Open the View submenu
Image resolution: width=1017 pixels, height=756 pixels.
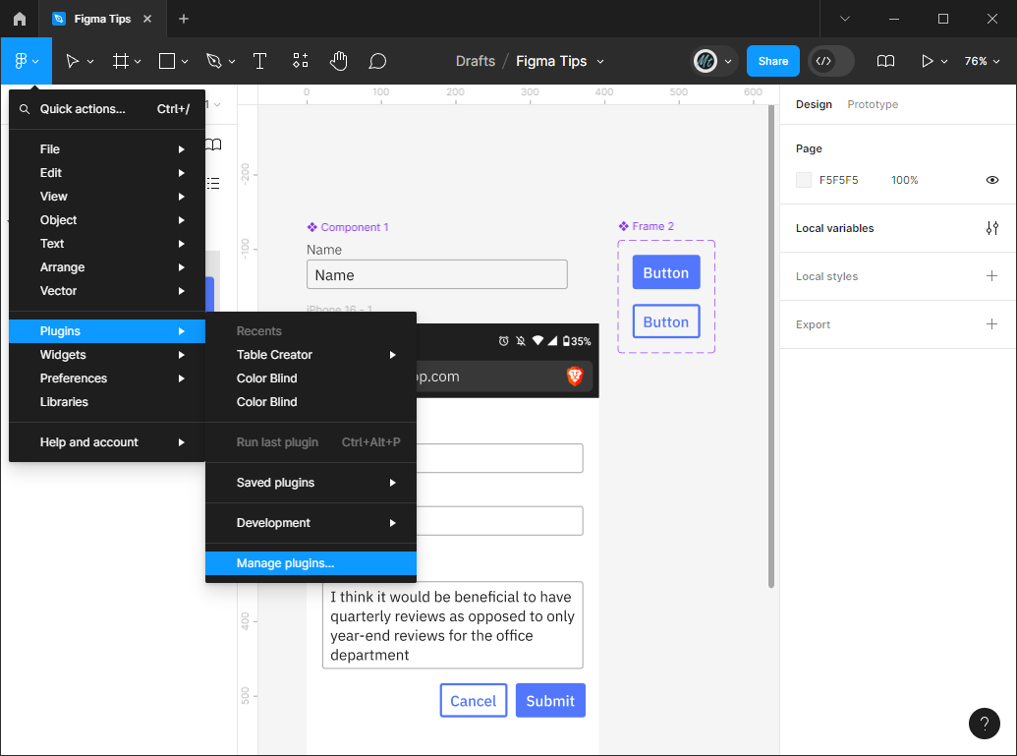click(107, 197)
